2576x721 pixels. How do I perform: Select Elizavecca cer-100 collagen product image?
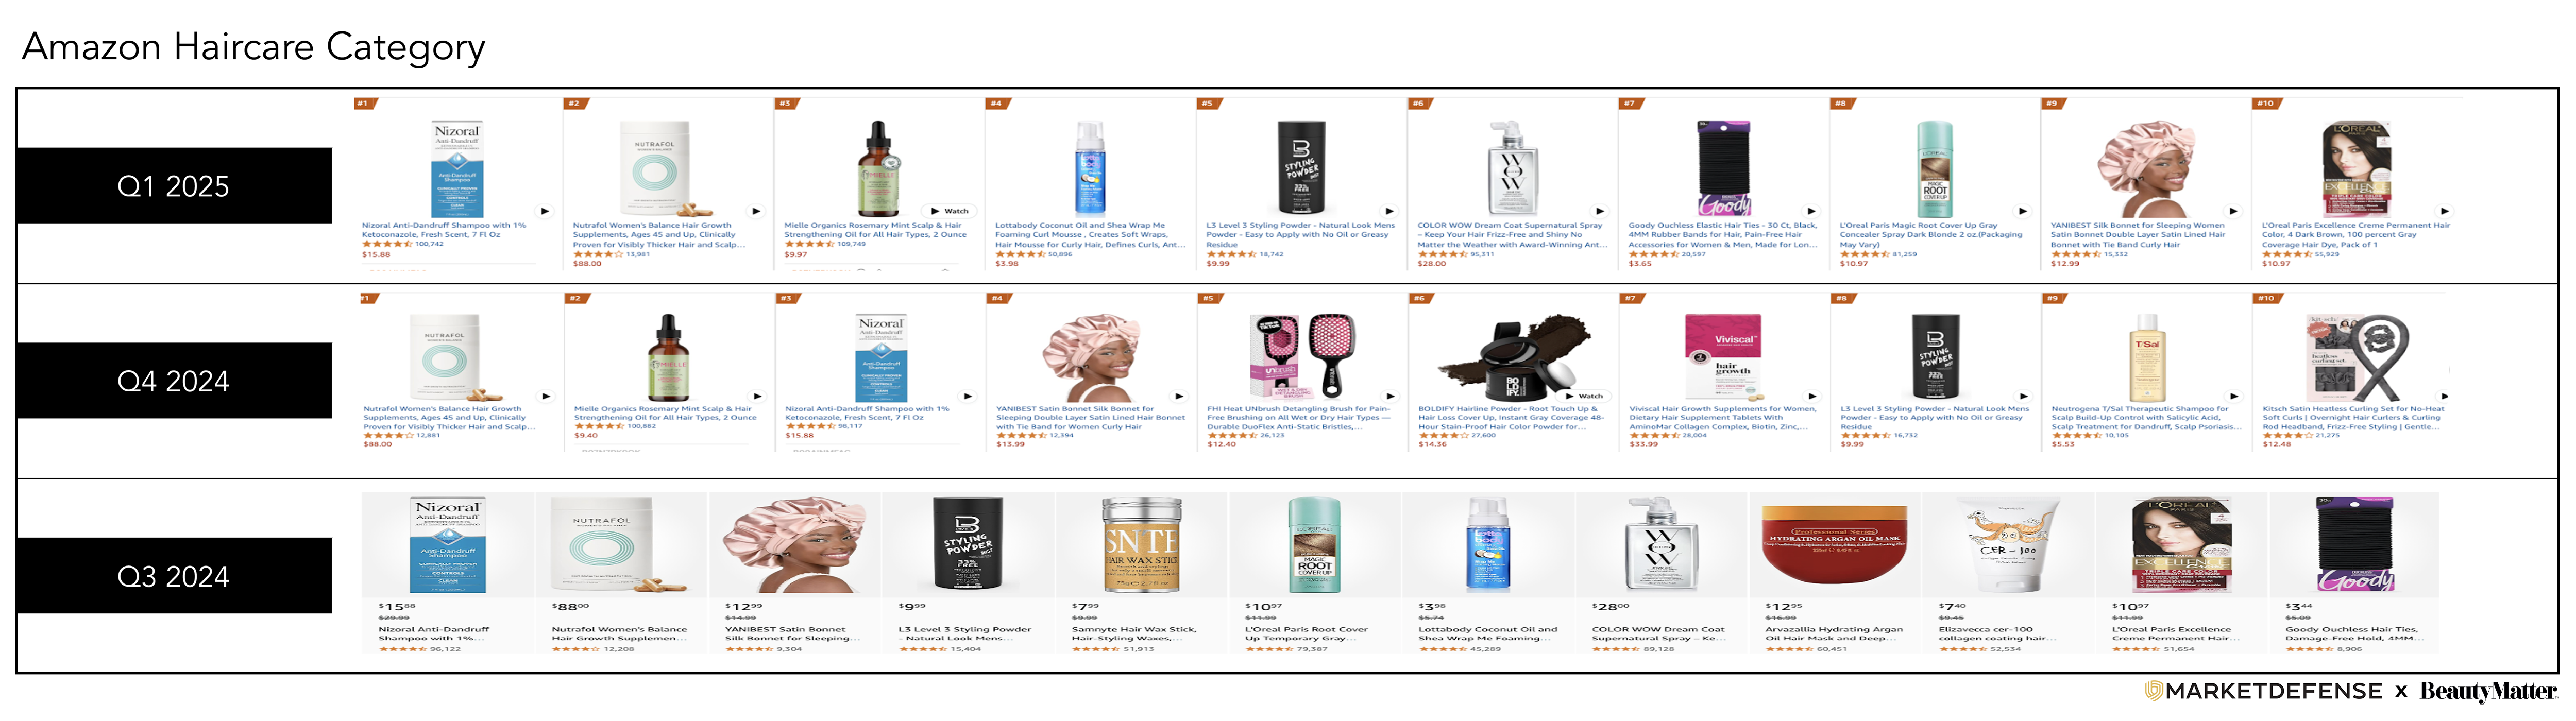(x=2007, y=545)
